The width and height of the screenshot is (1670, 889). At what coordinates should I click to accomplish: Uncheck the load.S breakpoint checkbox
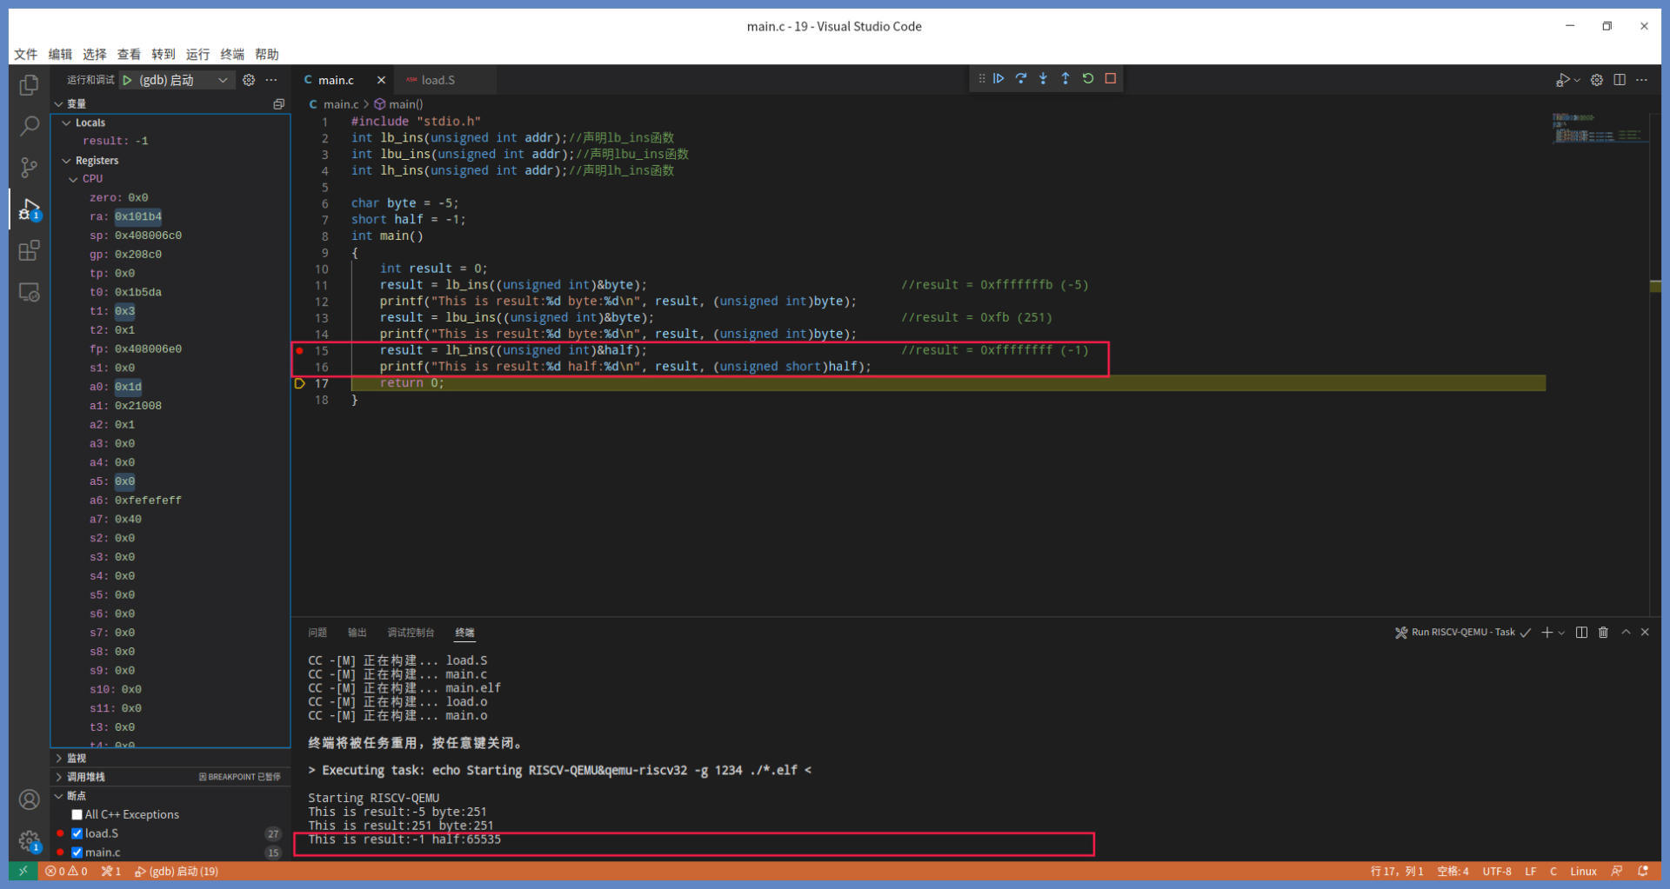77,834
